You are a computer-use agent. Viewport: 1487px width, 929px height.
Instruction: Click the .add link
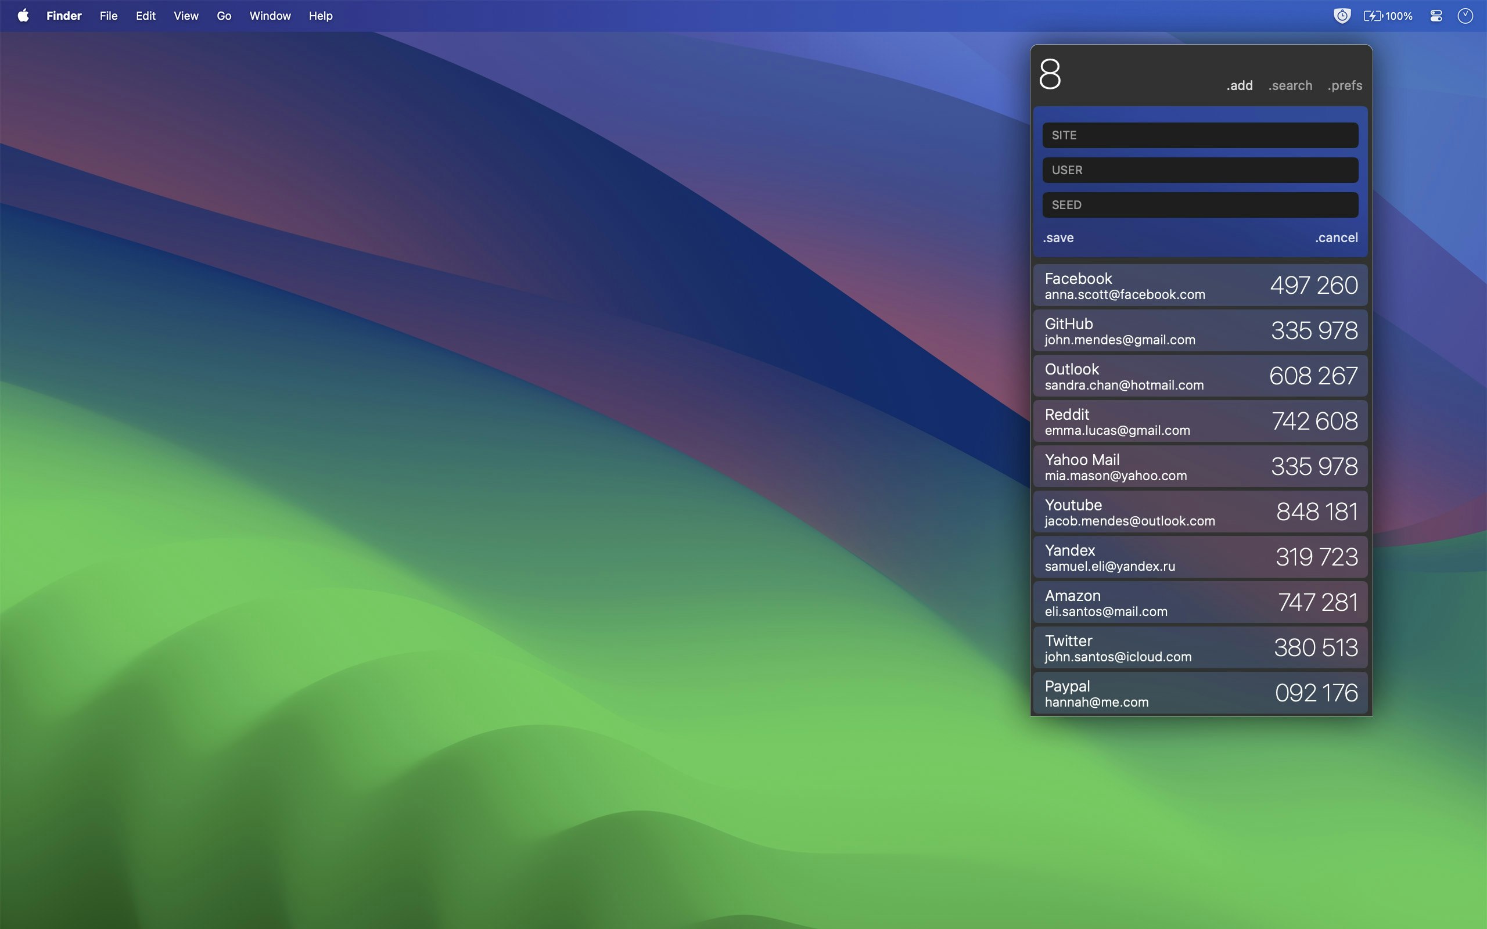click(x=1240, y=85)
